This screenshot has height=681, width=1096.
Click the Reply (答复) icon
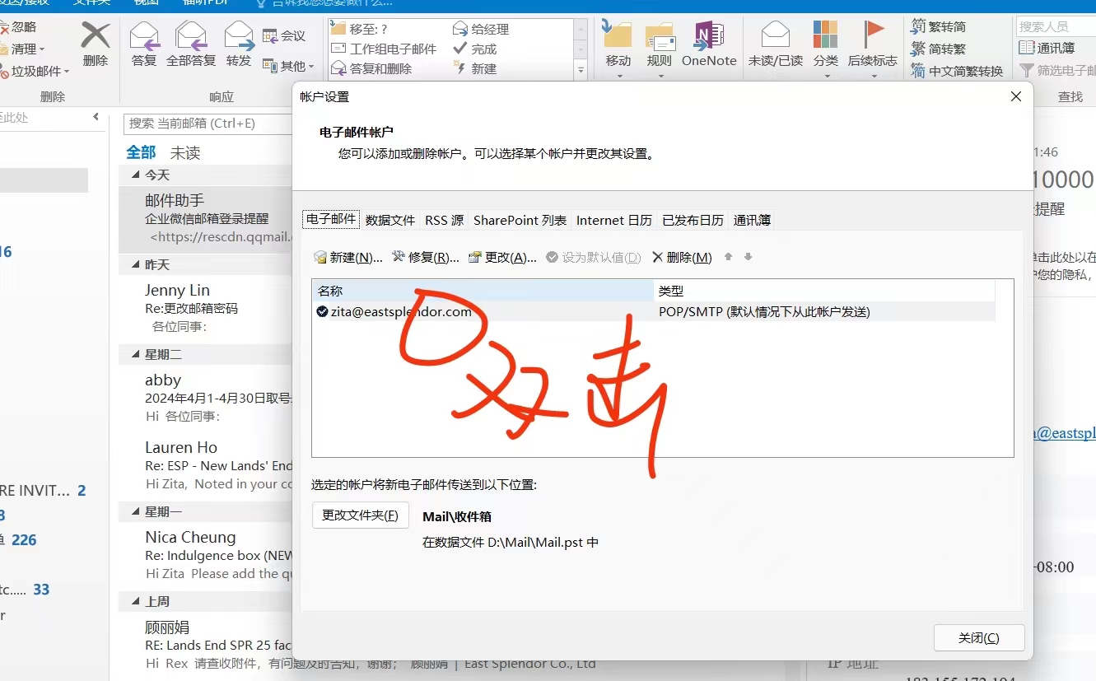(x=144, y=37)
